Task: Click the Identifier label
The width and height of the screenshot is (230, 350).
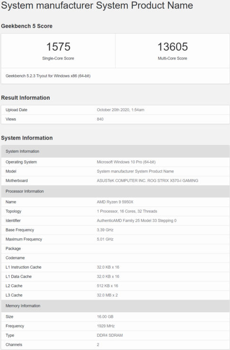Action: click(13, 221)
